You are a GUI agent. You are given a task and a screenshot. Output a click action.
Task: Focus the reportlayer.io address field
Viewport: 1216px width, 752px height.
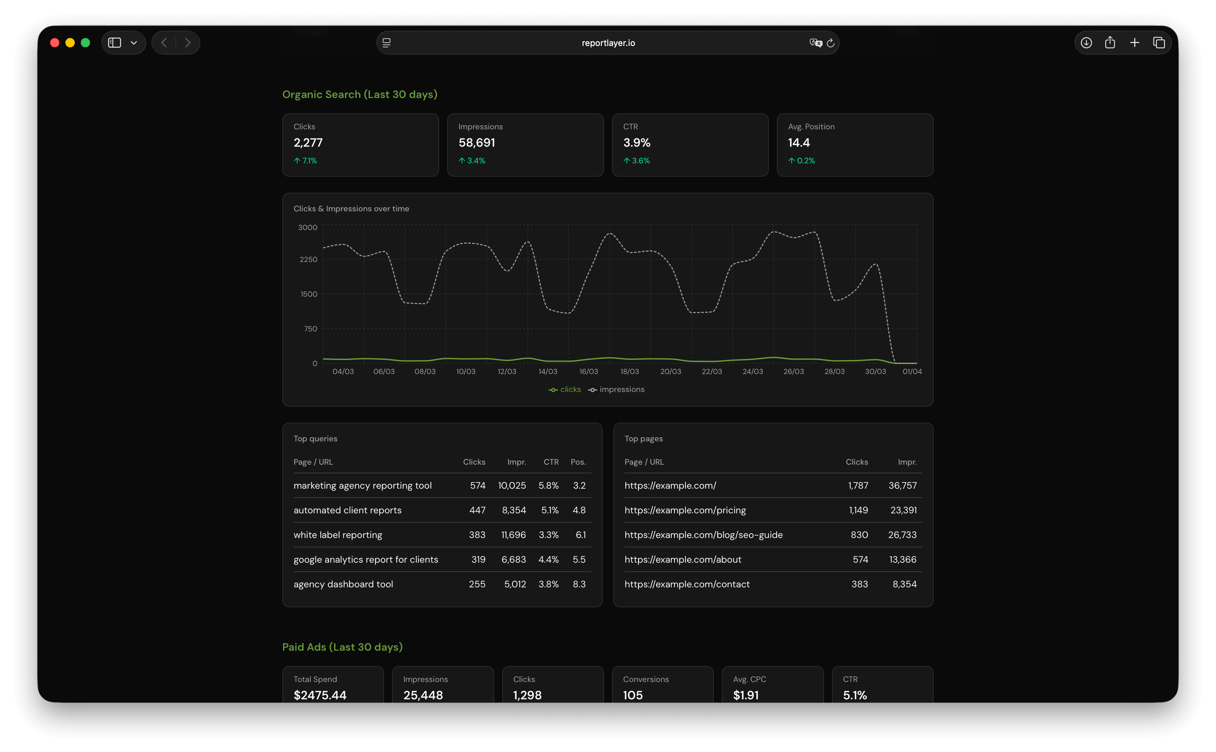click(x=608, y=43)
